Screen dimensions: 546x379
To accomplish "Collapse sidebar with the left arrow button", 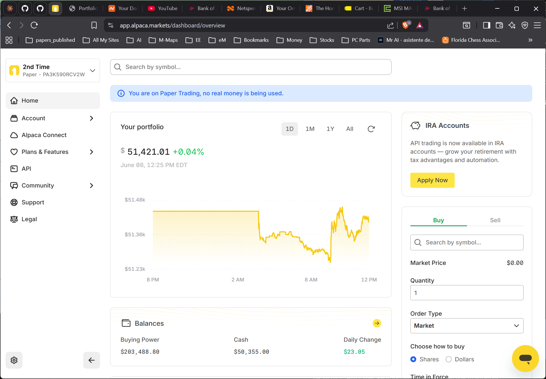I will coord(92,360).
